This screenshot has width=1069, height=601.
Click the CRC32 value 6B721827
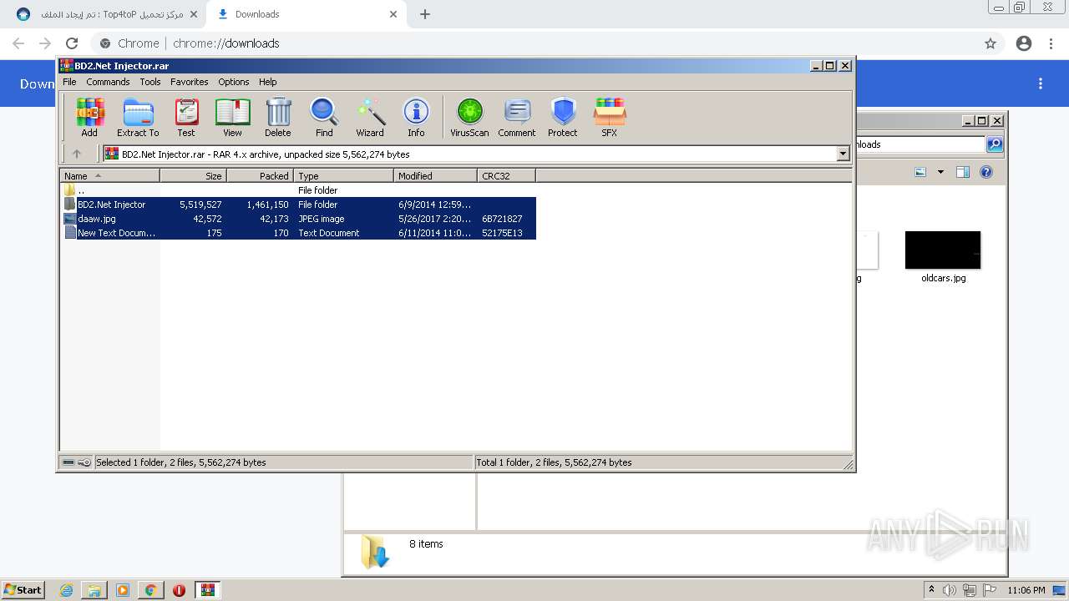(x=502, y=219)
